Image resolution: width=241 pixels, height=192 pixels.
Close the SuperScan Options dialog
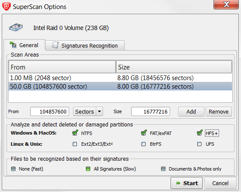pos(226,4)
